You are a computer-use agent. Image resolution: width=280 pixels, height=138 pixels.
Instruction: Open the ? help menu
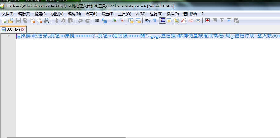click(202, 14)
